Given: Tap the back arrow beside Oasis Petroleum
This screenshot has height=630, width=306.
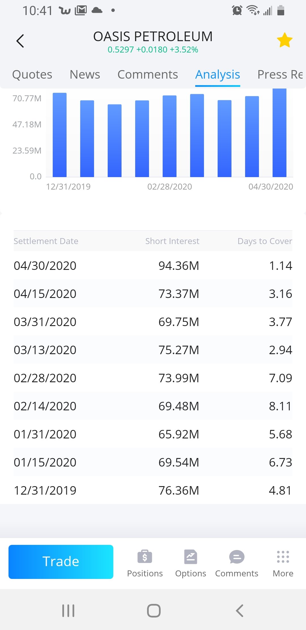Looking at the screenshot, I should [x=20, y=41].
